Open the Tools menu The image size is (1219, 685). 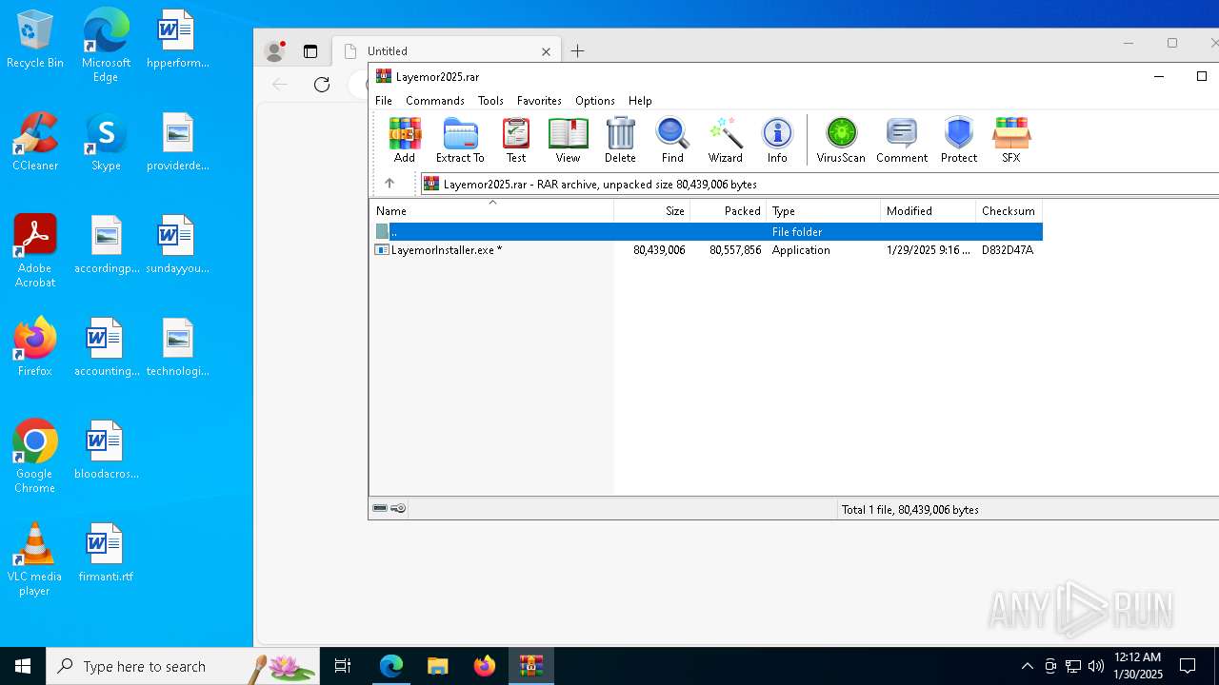pyautogui.click(x=490, y=101)
